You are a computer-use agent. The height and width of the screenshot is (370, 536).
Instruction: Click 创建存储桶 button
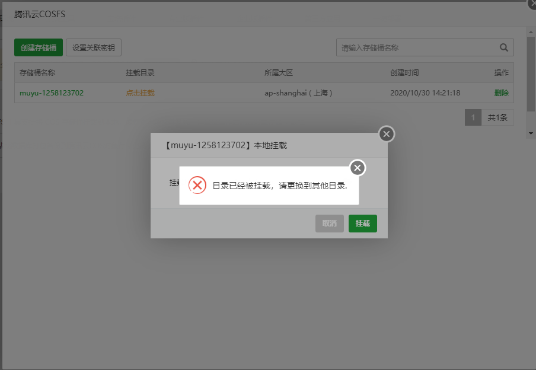[x=39, y=47]
